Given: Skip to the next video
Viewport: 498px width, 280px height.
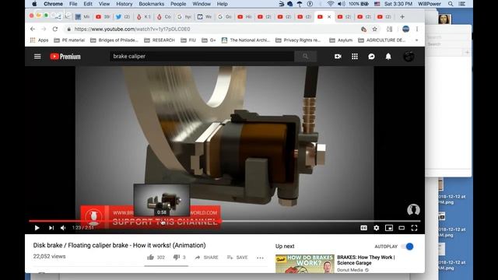Looking at the screenshot, I should pos(51,228).
